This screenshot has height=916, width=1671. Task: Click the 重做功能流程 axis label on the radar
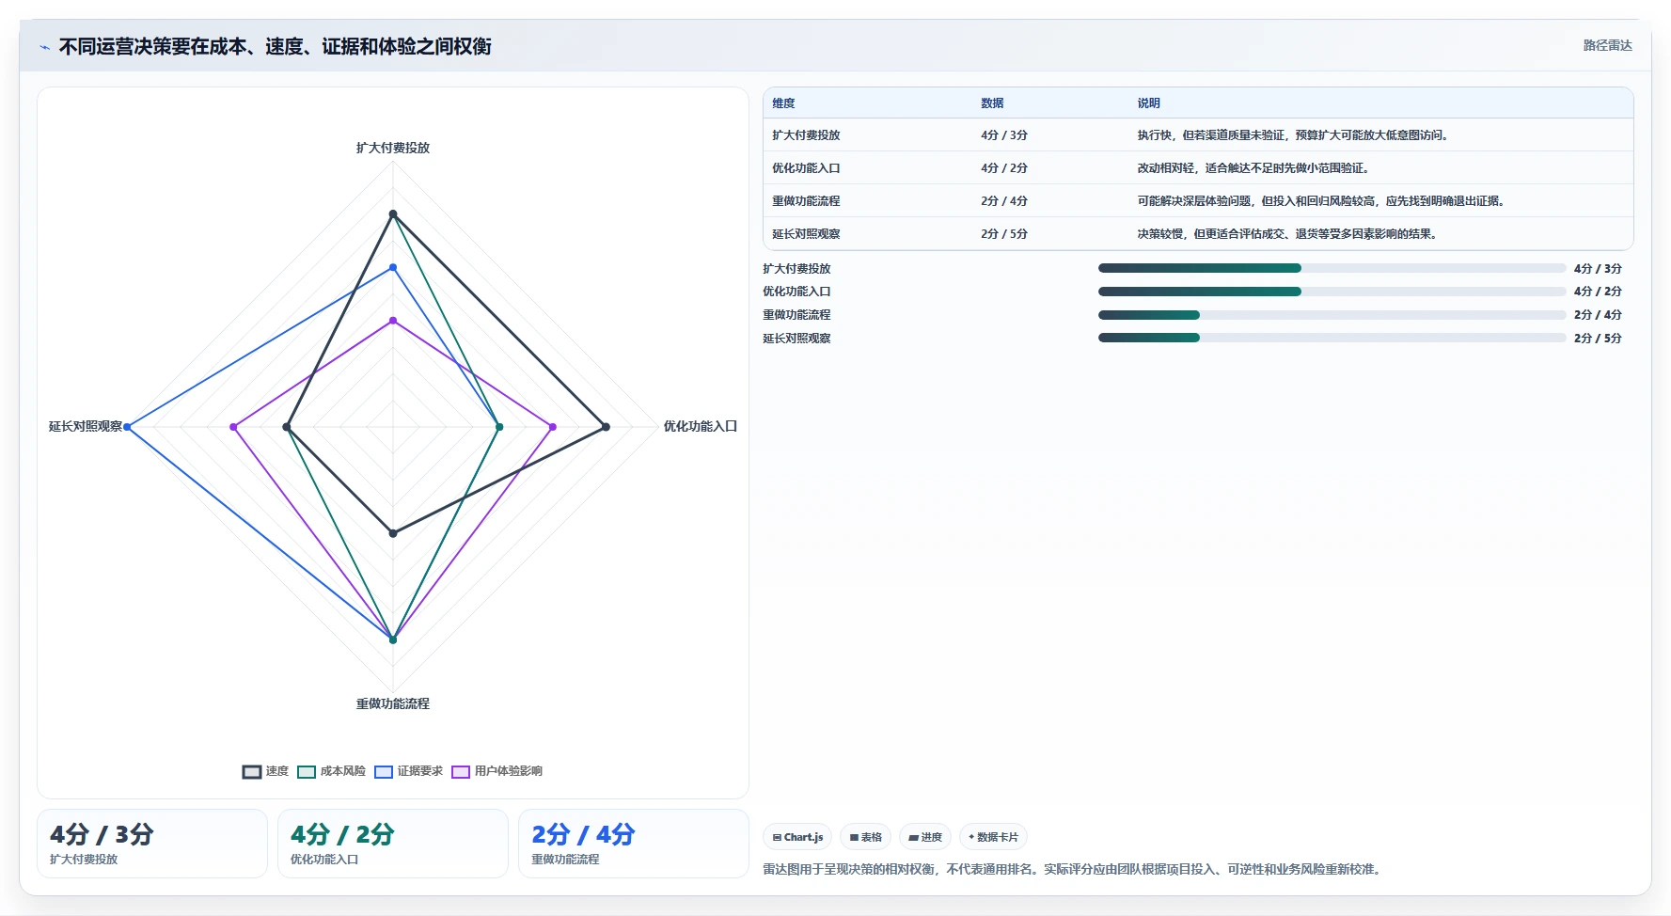point(393,703)
